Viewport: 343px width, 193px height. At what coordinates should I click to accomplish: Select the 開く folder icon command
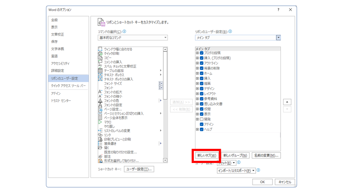click(x=100, y=148)
